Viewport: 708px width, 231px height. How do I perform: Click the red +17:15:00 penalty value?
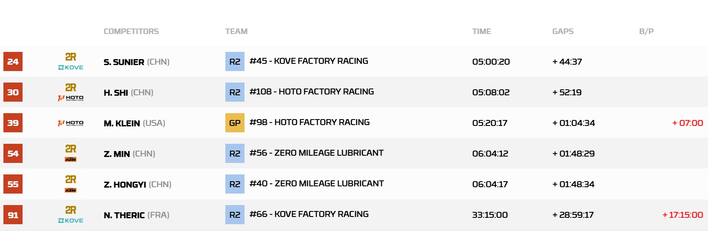point(682,215)
